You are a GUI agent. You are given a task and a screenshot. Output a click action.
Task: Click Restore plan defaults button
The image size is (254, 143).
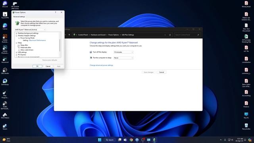[x=50, y=60]
